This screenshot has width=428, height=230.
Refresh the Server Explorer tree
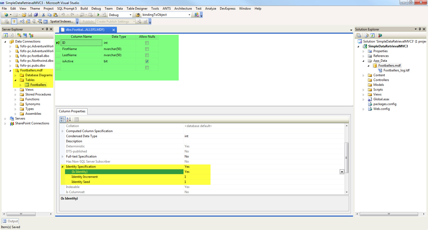6,35
